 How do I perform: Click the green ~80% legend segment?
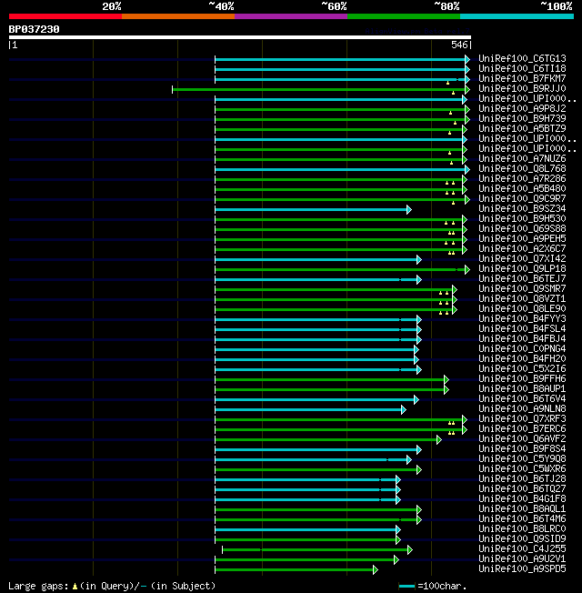tap(404, 16)
